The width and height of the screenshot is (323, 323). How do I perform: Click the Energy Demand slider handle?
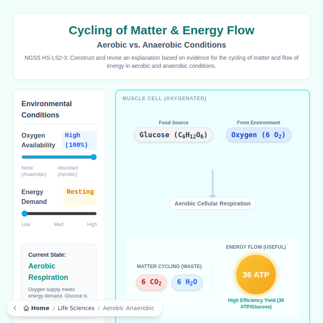coord(25,214)
